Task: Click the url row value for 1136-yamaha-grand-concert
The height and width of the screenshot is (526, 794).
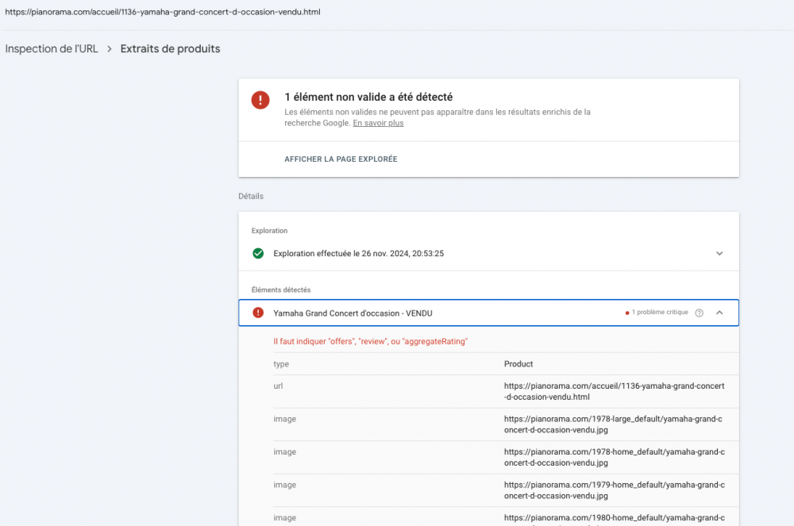Action: click(614, 391)
